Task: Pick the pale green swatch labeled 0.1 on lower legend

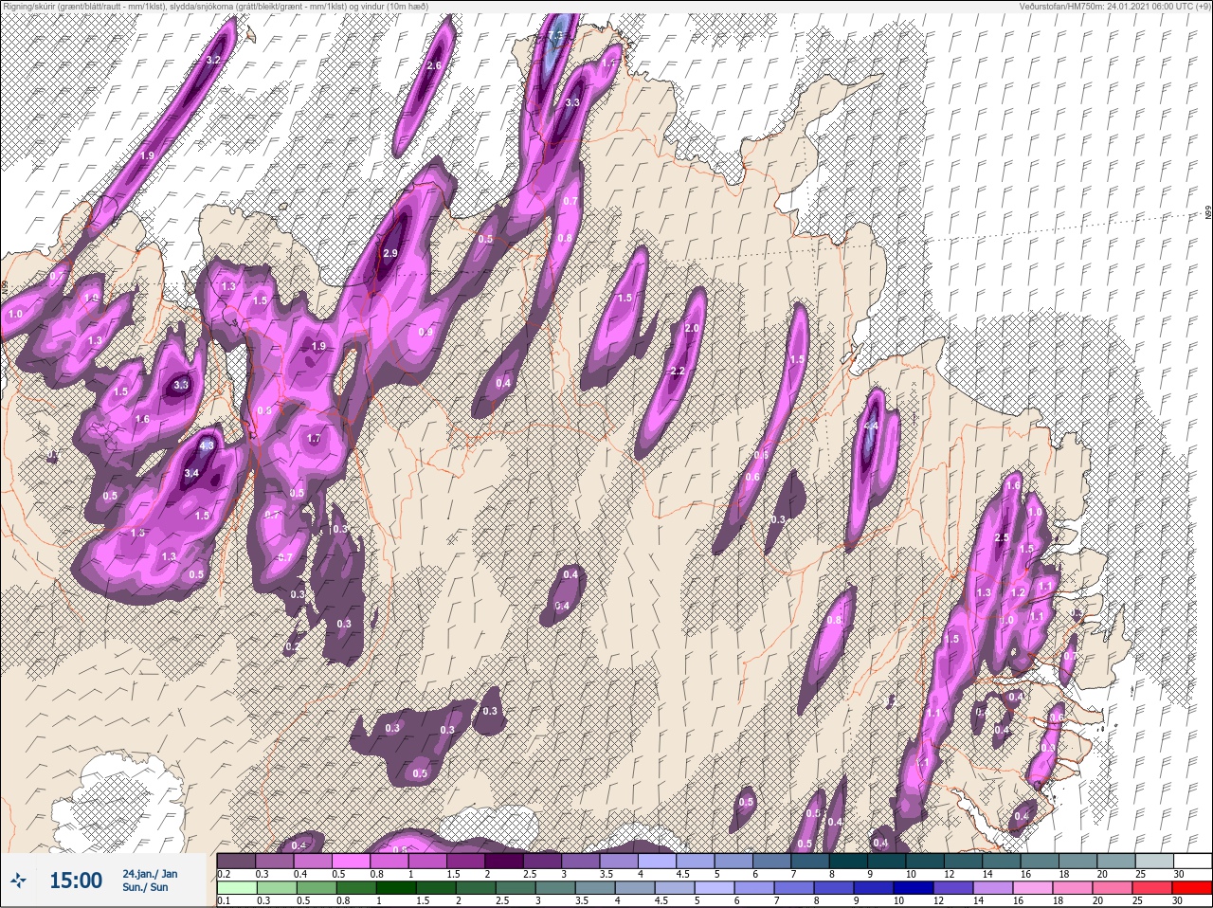Action: click(x=237, y=888)
